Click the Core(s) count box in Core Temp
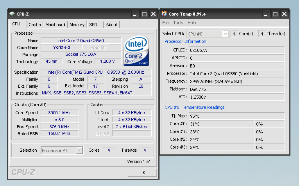The width and height of the screenshot is (299, 186). pos(234,34)
